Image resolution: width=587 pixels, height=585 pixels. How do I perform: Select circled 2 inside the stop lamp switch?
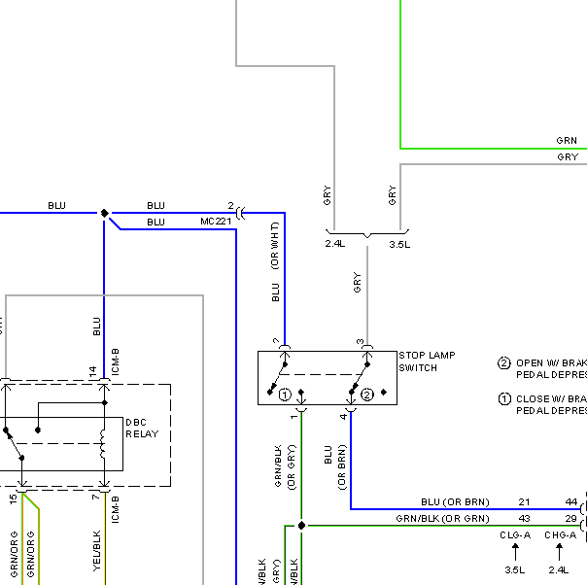[x=367, y=395]
